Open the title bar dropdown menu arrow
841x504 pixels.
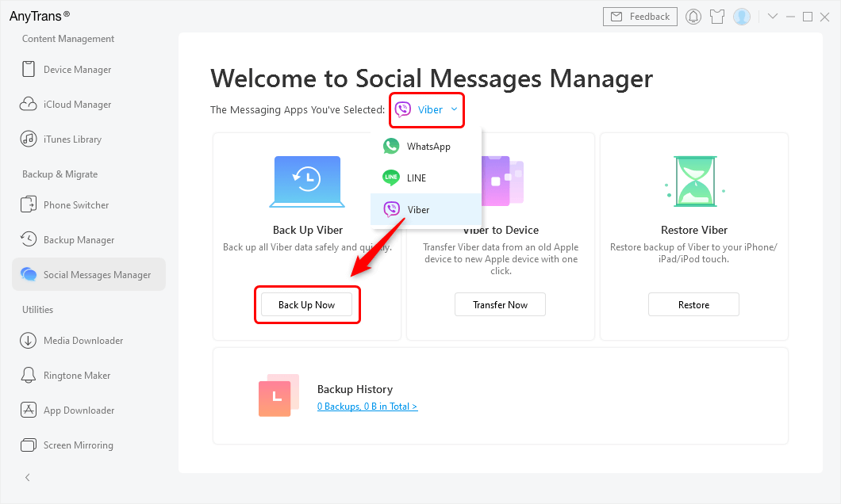(772, 16)
